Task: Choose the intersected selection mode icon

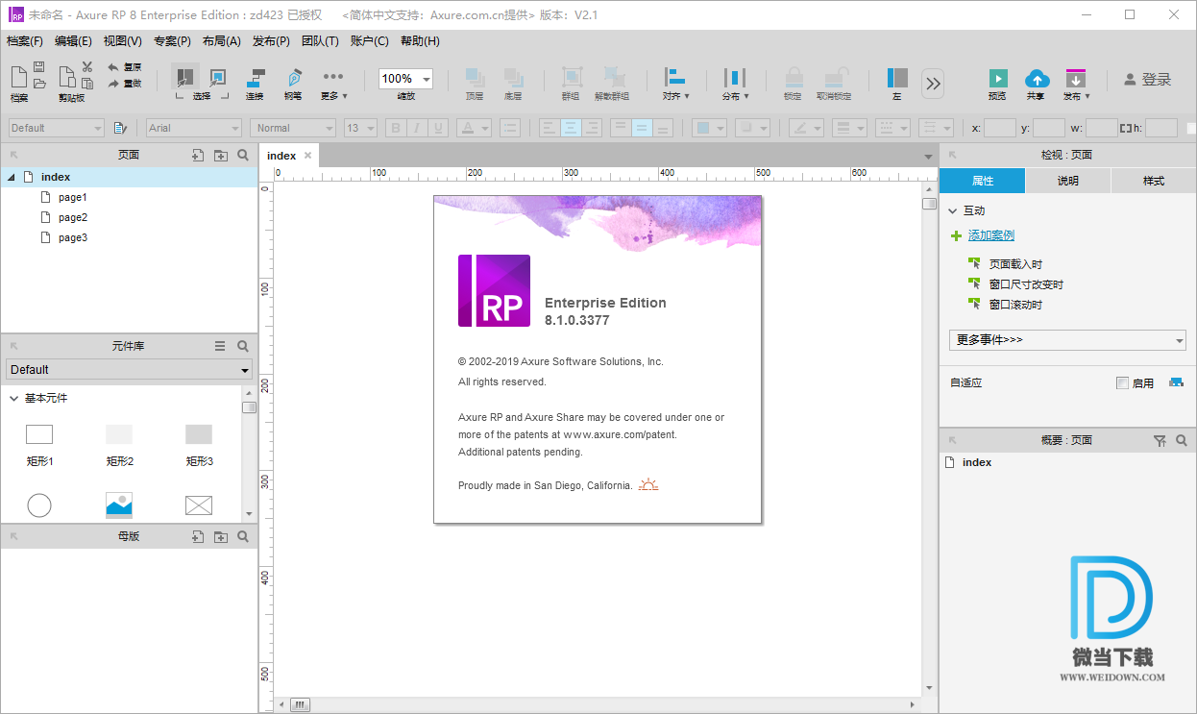Action: [185, 78]
